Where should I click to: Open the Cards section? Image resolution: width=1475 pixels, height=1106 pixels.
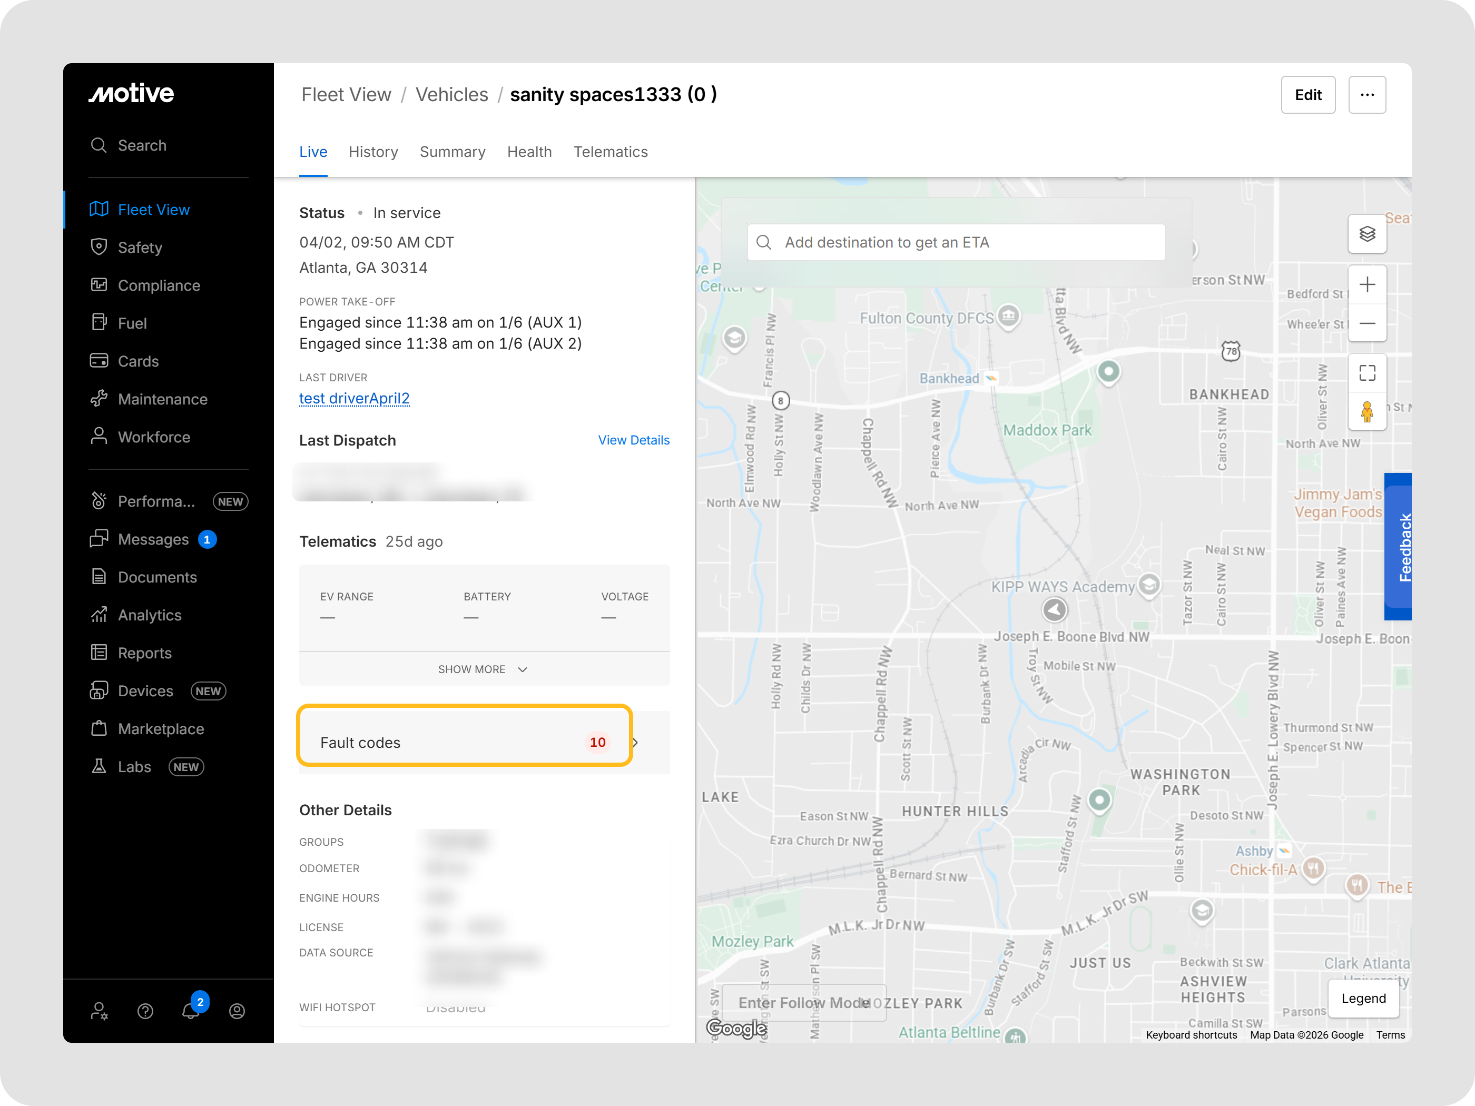pos(124,361)
